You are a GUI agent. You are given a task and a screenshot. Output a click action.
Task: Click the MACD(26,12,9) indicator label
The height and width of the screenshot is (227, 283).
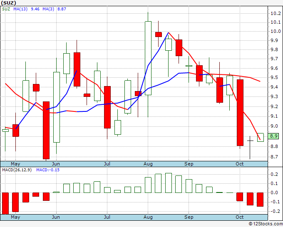coord(17,170)
